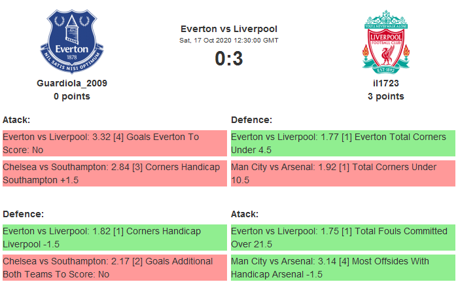The height and width of the screenshot is (301, 458).
Task: Select the Most Offsides Handicap Arsenal -1.5 bet
Action: [x=343, y=268]
